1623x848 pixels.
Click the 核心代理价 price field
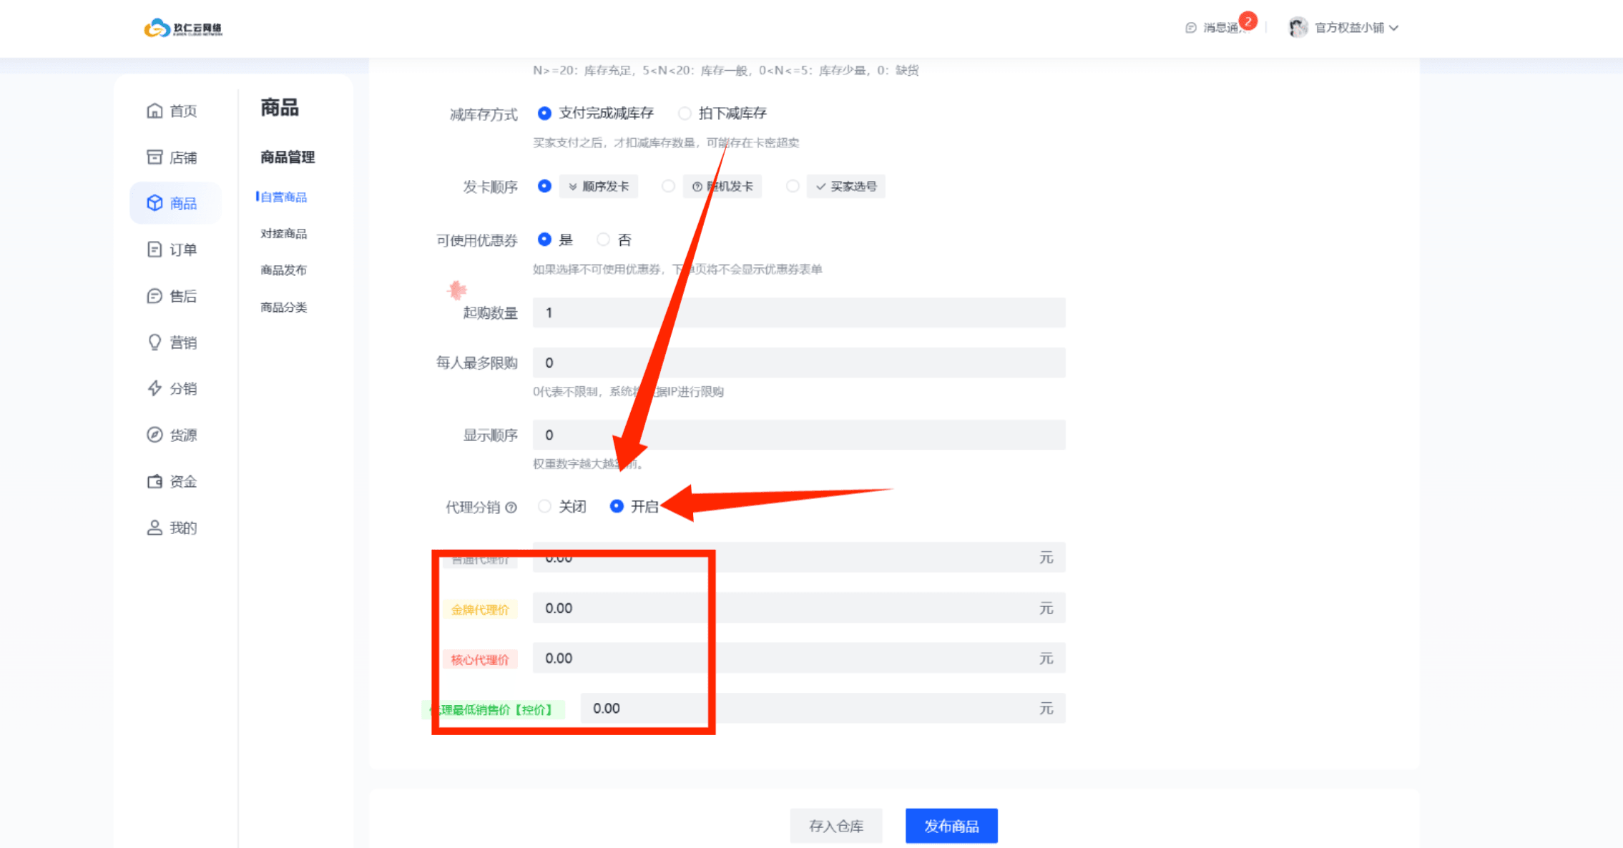point(799,658)
